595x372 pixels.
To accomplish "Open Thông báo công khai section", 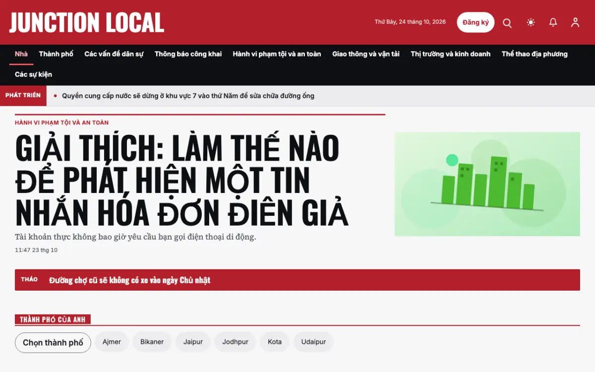I will (188, 54).
